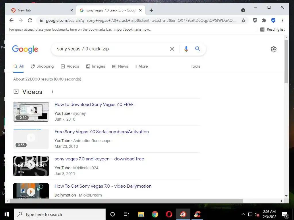Open the Extensions puzzle icon
The height and width of the screenshot is (220, 294).
pyautogui.click(x=264, y=20)
